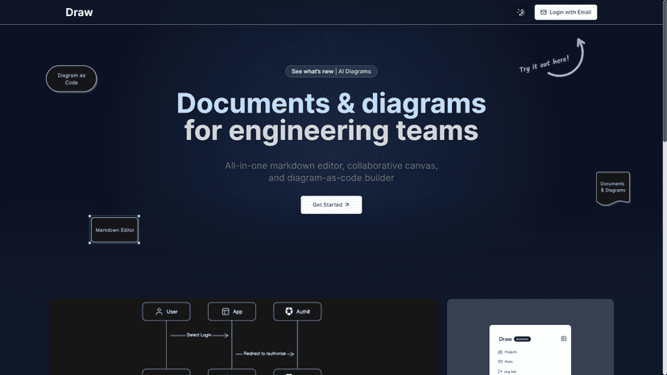Open the Draw logo home link

[x=79, y=12]
